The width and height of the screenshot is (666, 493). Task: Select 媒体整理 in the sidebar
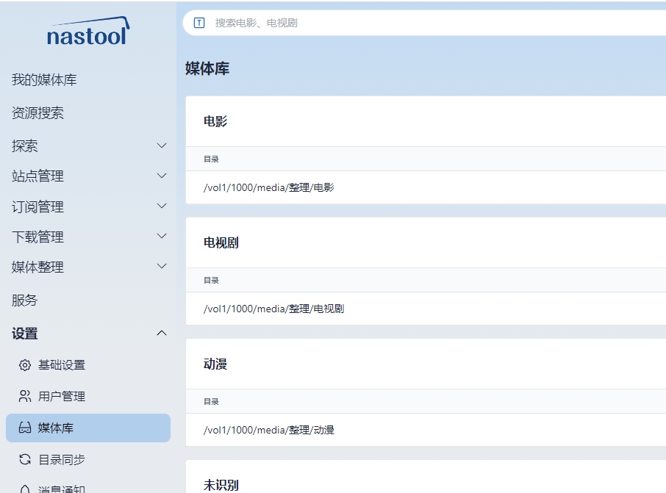(x=37, y=267)
